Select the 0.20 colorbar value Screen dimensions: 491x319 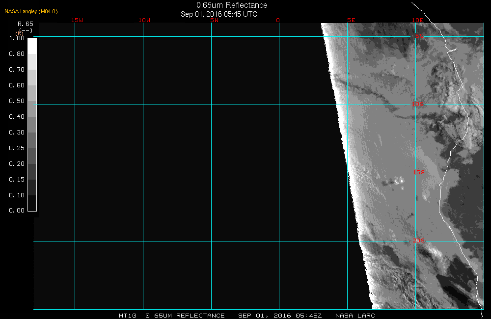(x=17, y=164)
